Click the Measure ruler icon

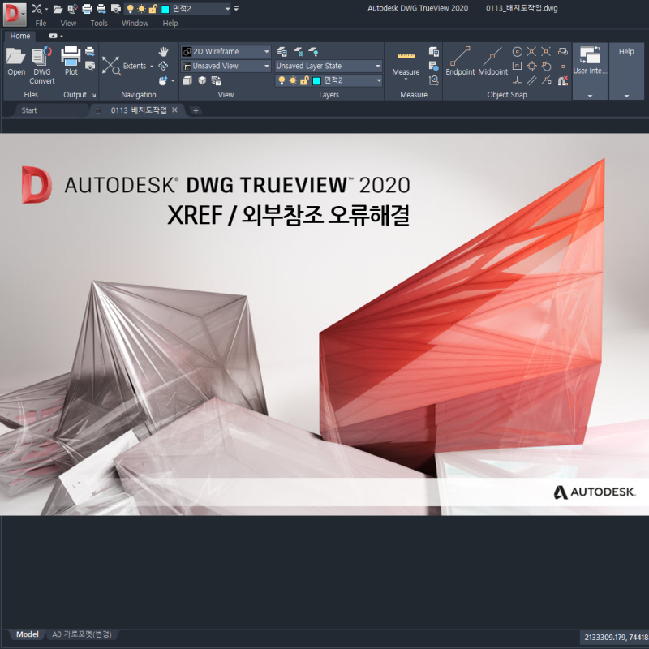pyautogui.click(x=406, y=56)
